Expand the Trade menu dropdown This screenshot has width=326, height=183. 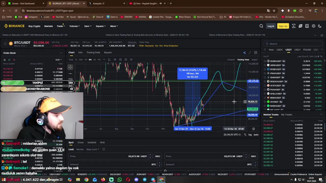pyautogui.click(x=61, y=26)
